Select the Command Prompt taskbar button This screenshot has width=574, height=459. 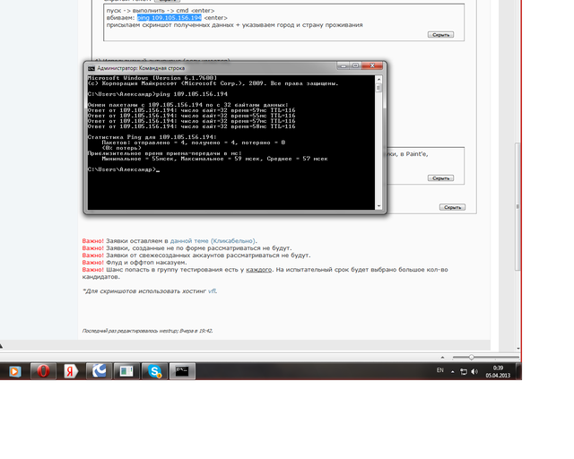click(x=183, y=370)
